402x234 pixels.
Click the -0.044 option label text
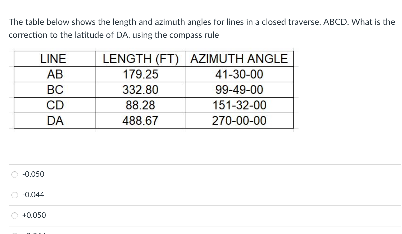[33, 195]
